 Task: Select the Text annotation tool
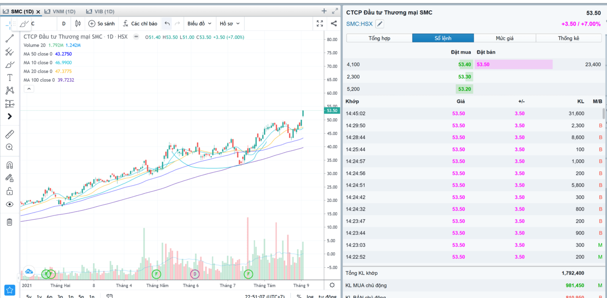10,77
